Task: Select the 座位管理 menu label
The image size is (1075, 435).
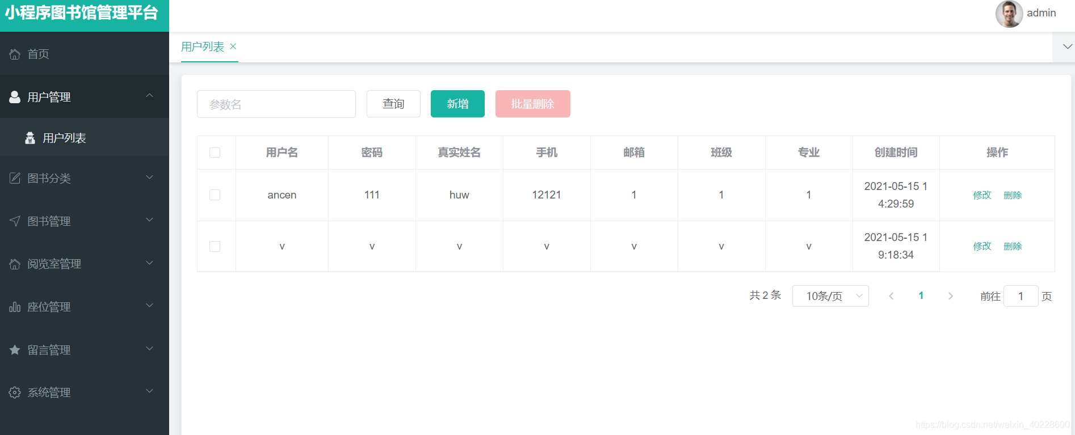Action: pos(49,307)
